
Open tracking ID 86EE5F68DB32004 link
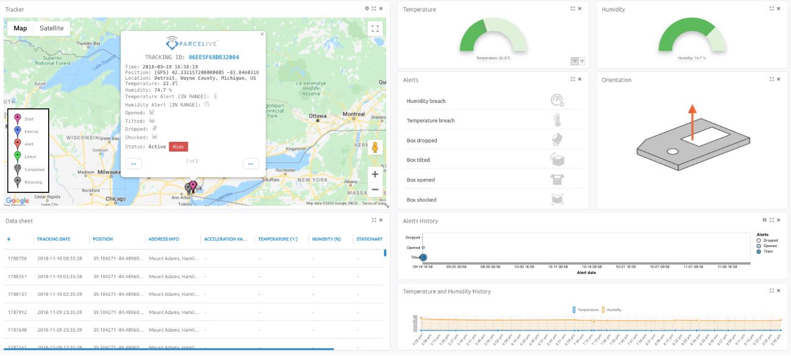click(214, 57)
